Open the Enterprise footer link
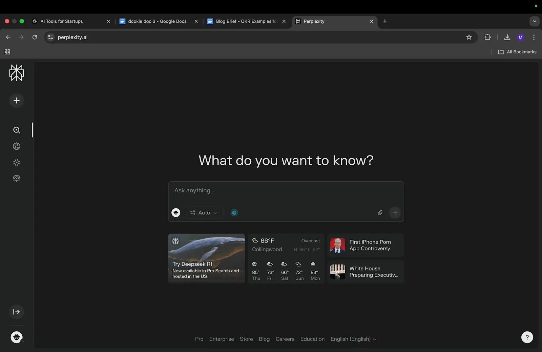This screenshot has width=542, height=352. pyautogui.click(x=222, y=339)
